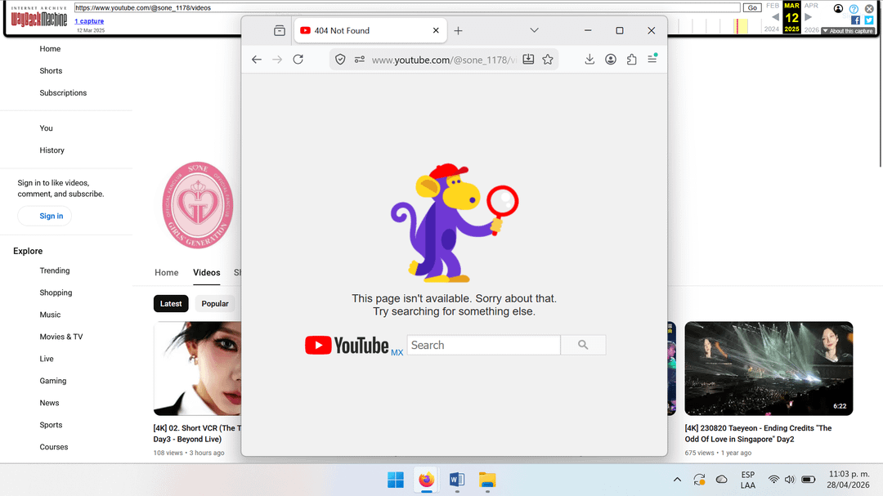Go back using the Firefox back arrow
Viewport: 883px width, 496px height.
257,60
